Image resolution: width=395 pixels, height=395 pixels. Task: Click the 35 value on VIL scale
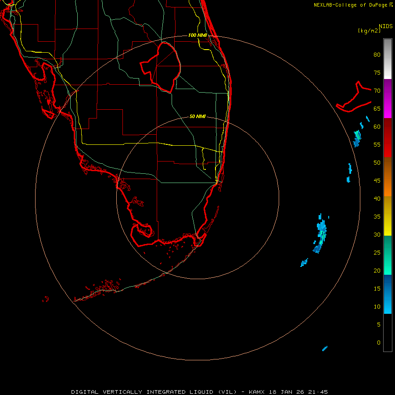click(x=377, y=217)
